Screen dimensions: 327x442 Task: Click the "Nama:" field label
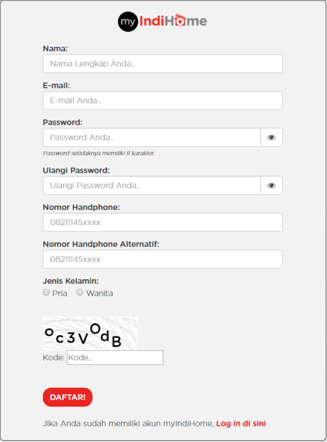[55, 48]
